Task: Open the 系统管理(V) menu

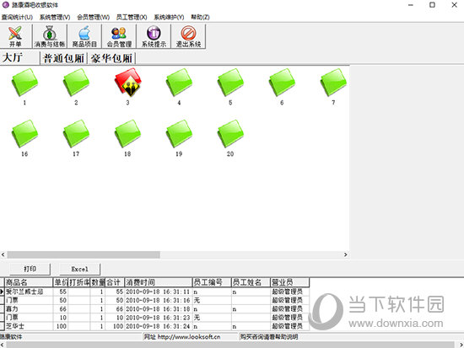Action: tap(55, 17)
